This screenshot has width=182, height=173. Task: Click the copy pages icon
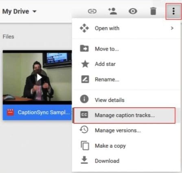[85, 145]
